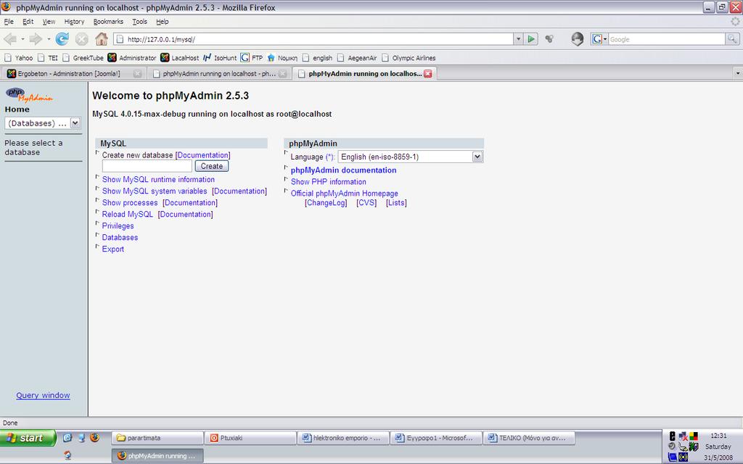This screenshot has width=743, height=464.
Task: Open Official phpMyAdmin Homepage link
Action: [x=345, y=194]
